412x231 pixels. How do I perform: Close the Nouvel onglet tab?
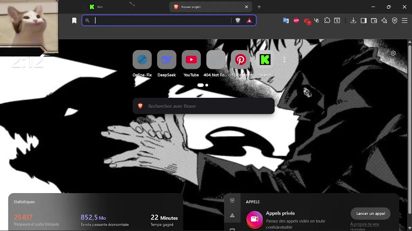coord(247,7)
